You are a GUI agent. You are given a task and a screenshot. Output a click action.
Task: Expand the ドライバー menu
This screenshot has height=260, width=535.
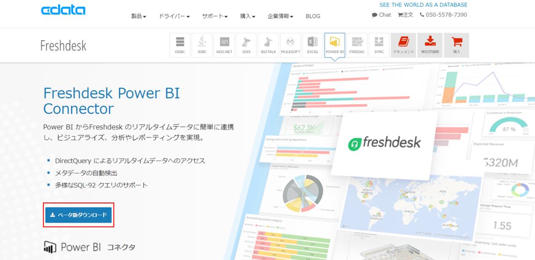[174, 16]
